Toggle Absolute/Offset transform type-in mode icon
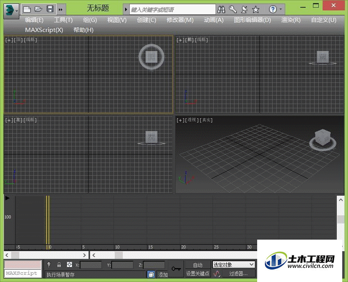 69,264
